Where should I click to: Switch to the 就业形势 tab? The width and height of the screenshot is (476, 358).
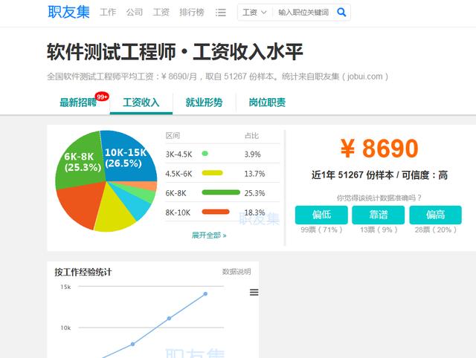(204, 102)
